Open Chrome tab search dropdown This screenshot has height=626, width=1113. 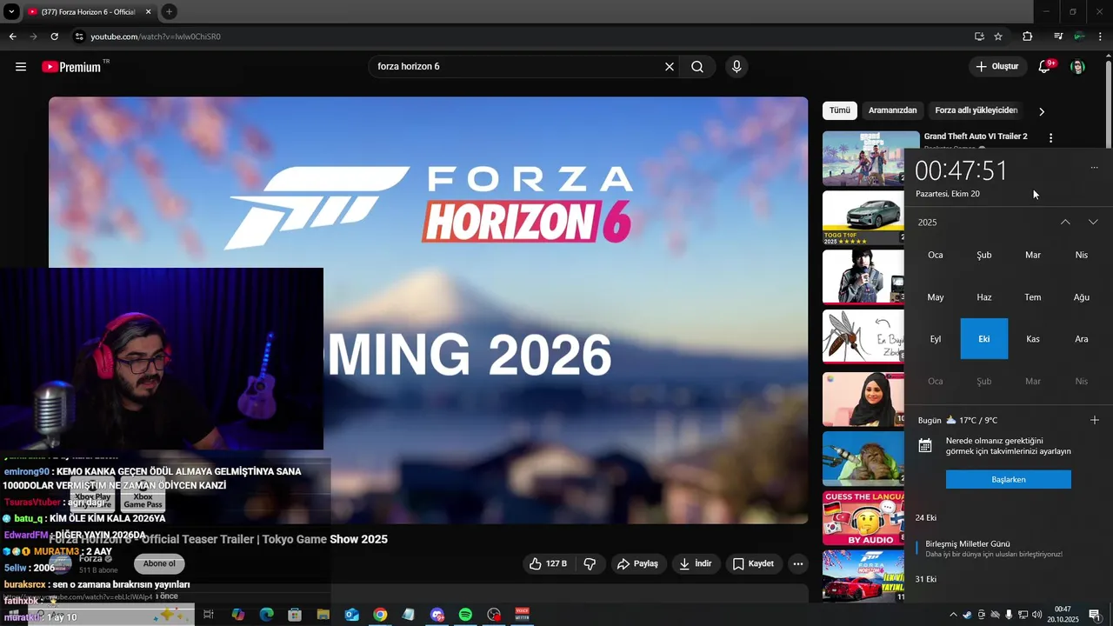pos(12,11)
